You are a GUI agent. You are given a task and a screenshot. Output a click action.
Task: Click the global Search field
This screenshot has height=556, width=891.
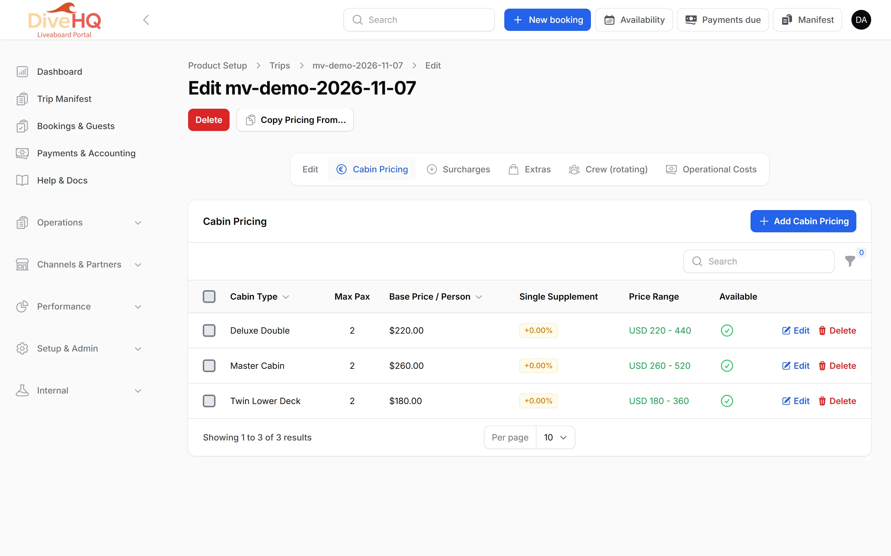pyautogui.click(x=419, y=20)
